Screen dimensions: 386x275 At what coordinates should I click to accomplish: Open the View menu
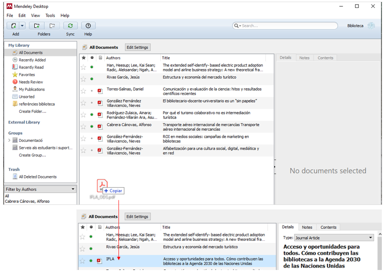pyautogui.click(x=35, y=15)
